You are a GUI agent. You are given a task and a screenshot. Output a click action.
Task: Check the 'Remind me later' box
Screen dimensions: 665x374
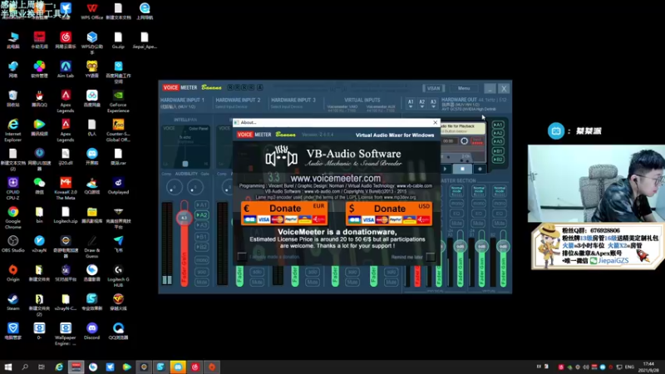click(x=430, y=257)
